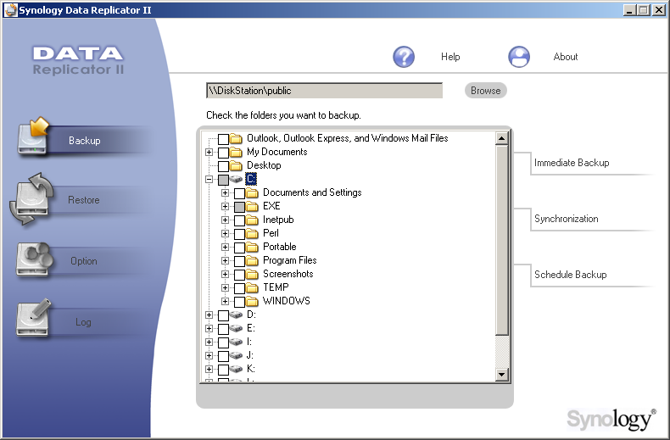The image size is (670, 440).
Task: Click the I: drive icon
Action: [237, 343]
